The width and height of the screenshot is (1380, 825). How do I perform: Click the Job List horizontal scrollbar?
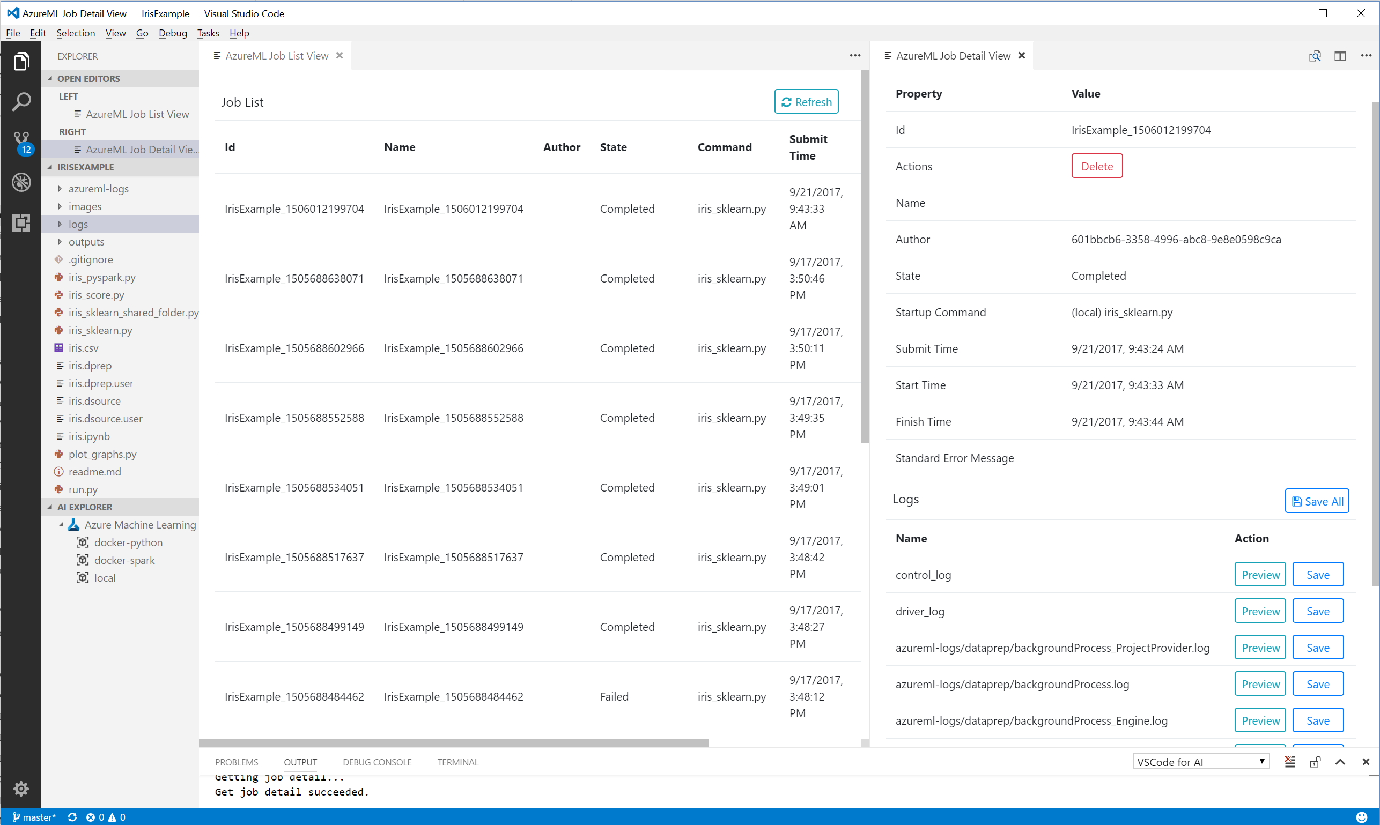[x=454, y=743]
